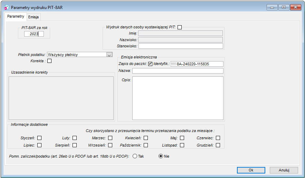
Task: Cancel with the Anuluj button
Action: tap(284, 170)
